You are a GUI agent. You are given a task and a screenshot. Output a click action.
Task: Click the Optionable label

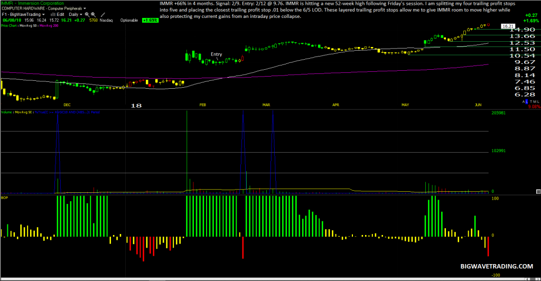pyautogui.click(x=129, y=21)
